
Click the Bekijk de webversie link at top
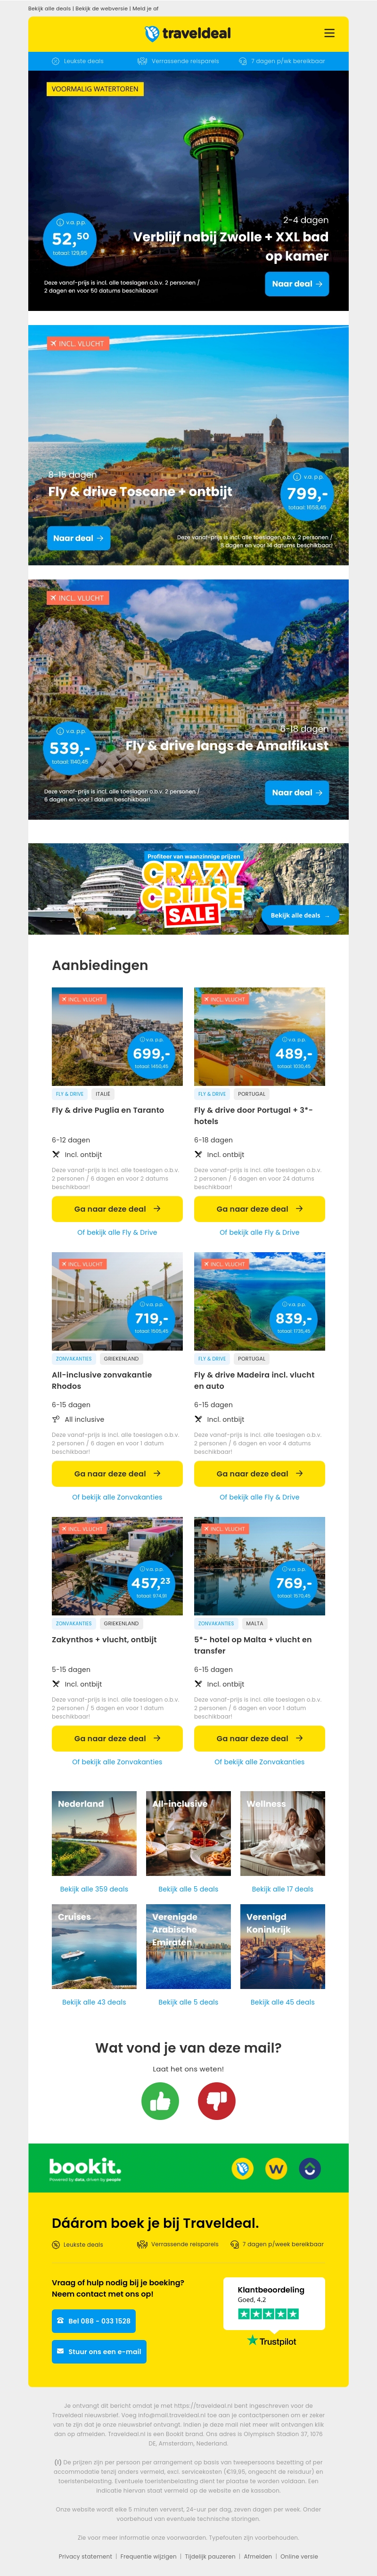(x=101, y=8)
